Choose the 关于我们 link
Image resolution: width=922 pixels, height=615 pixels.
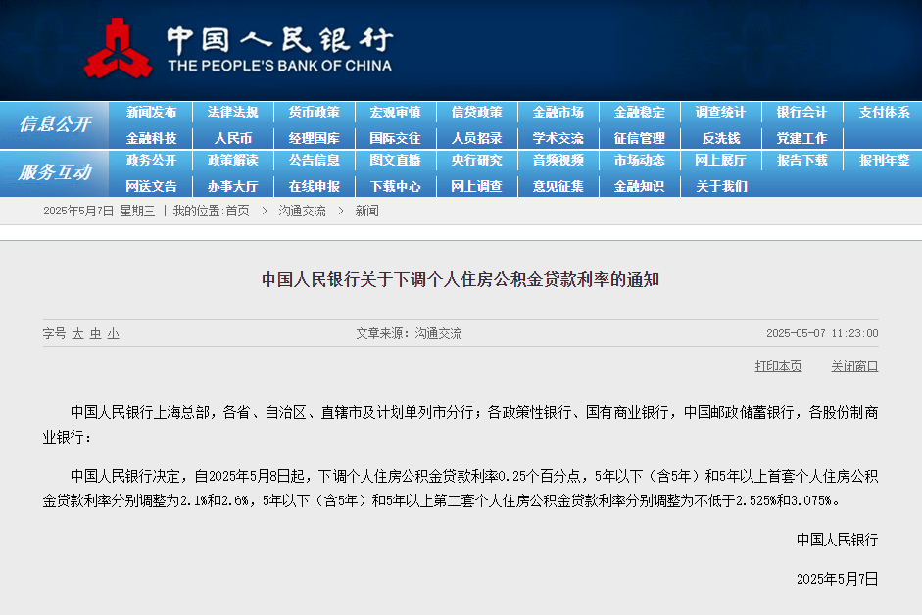[721, 186]
